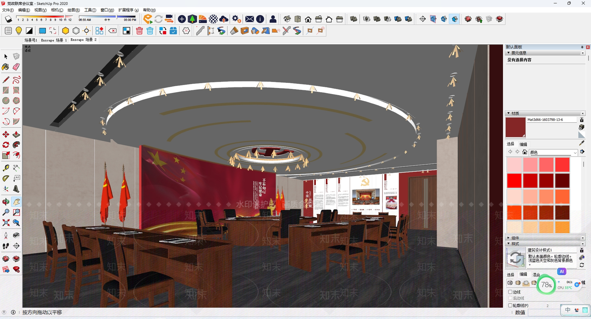This screenshot has height=319, width=591.
Task: Click the red trash bin icon
Action: point(139,31)
